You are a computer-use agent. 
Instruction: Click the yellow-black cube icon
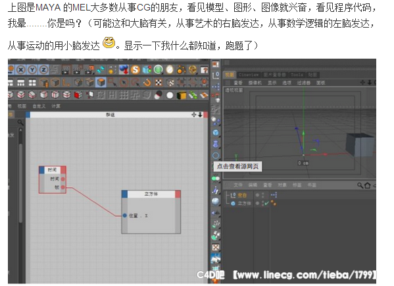pos(181,95)
